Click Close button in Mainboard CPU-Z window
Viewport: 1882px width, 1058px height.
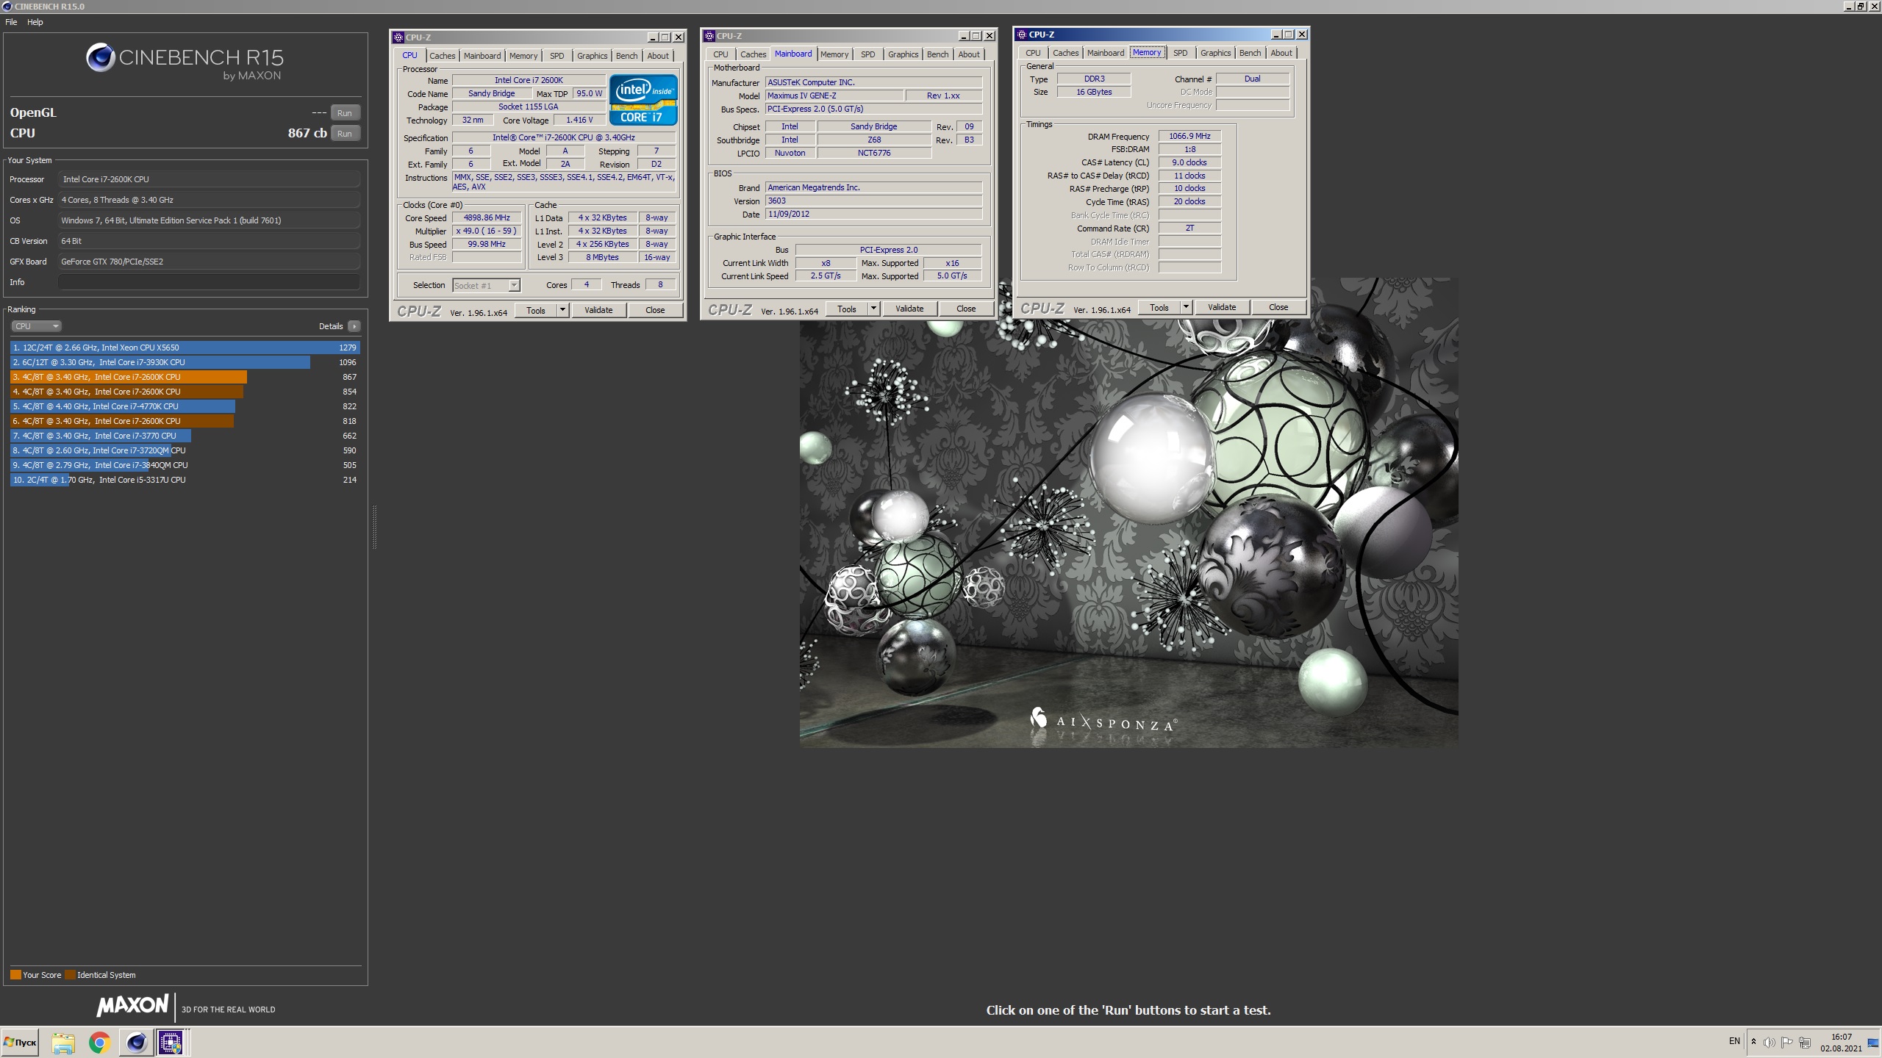point(966,309)
